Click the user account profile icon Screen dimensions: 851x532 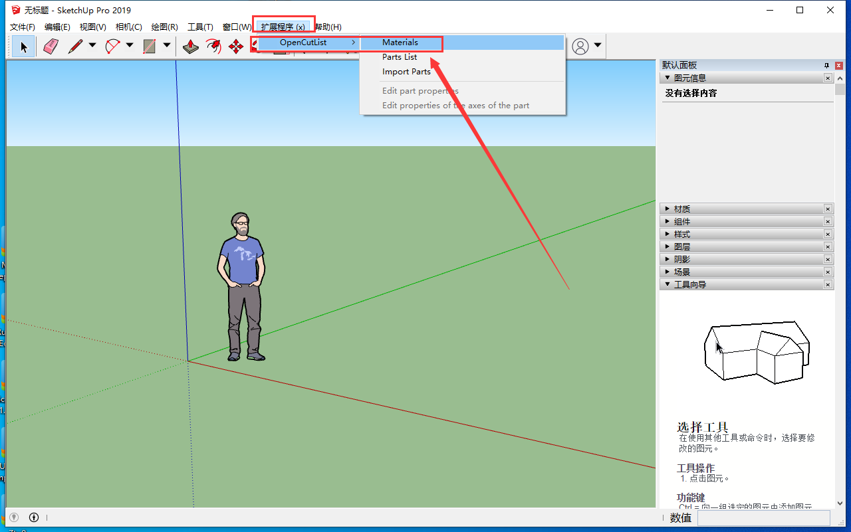[x=580, y=46]
